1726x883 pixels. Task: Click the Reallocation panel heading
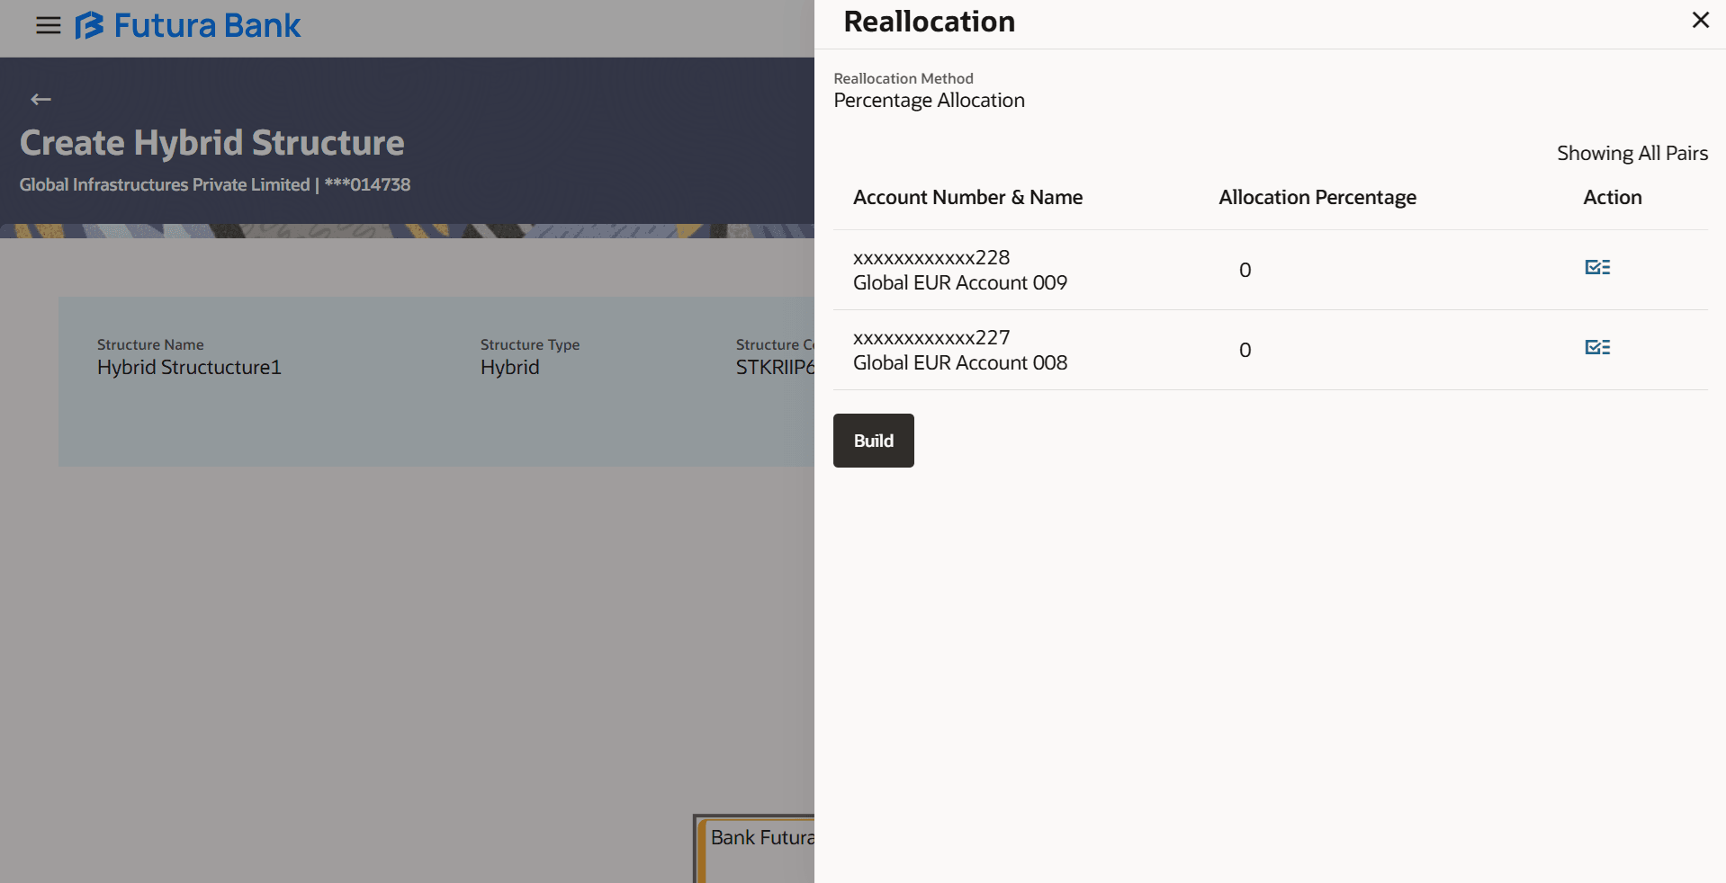[x=929, y=22]
